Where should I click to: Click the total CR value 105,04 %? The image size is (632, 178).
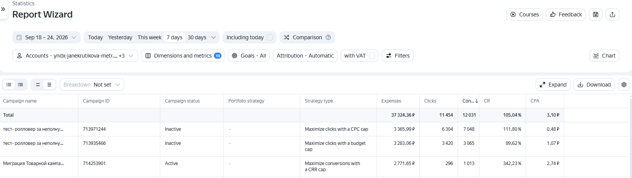512,115
